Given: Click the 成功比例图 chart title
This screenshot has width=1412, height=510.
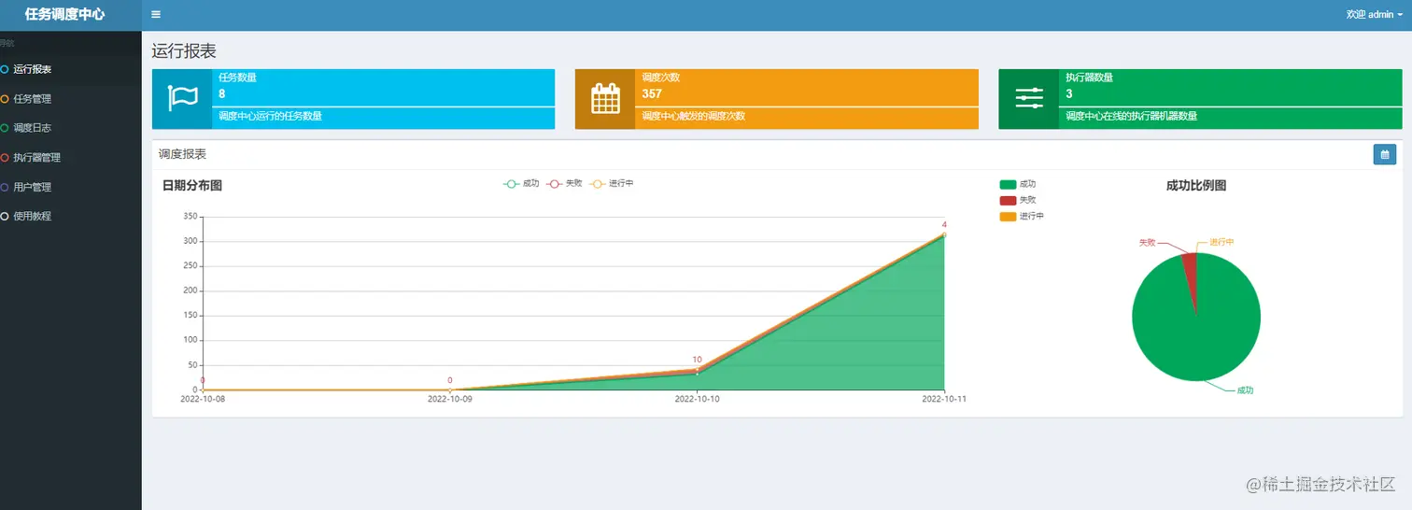Looking at the screenshot, I should point(1196,185).
